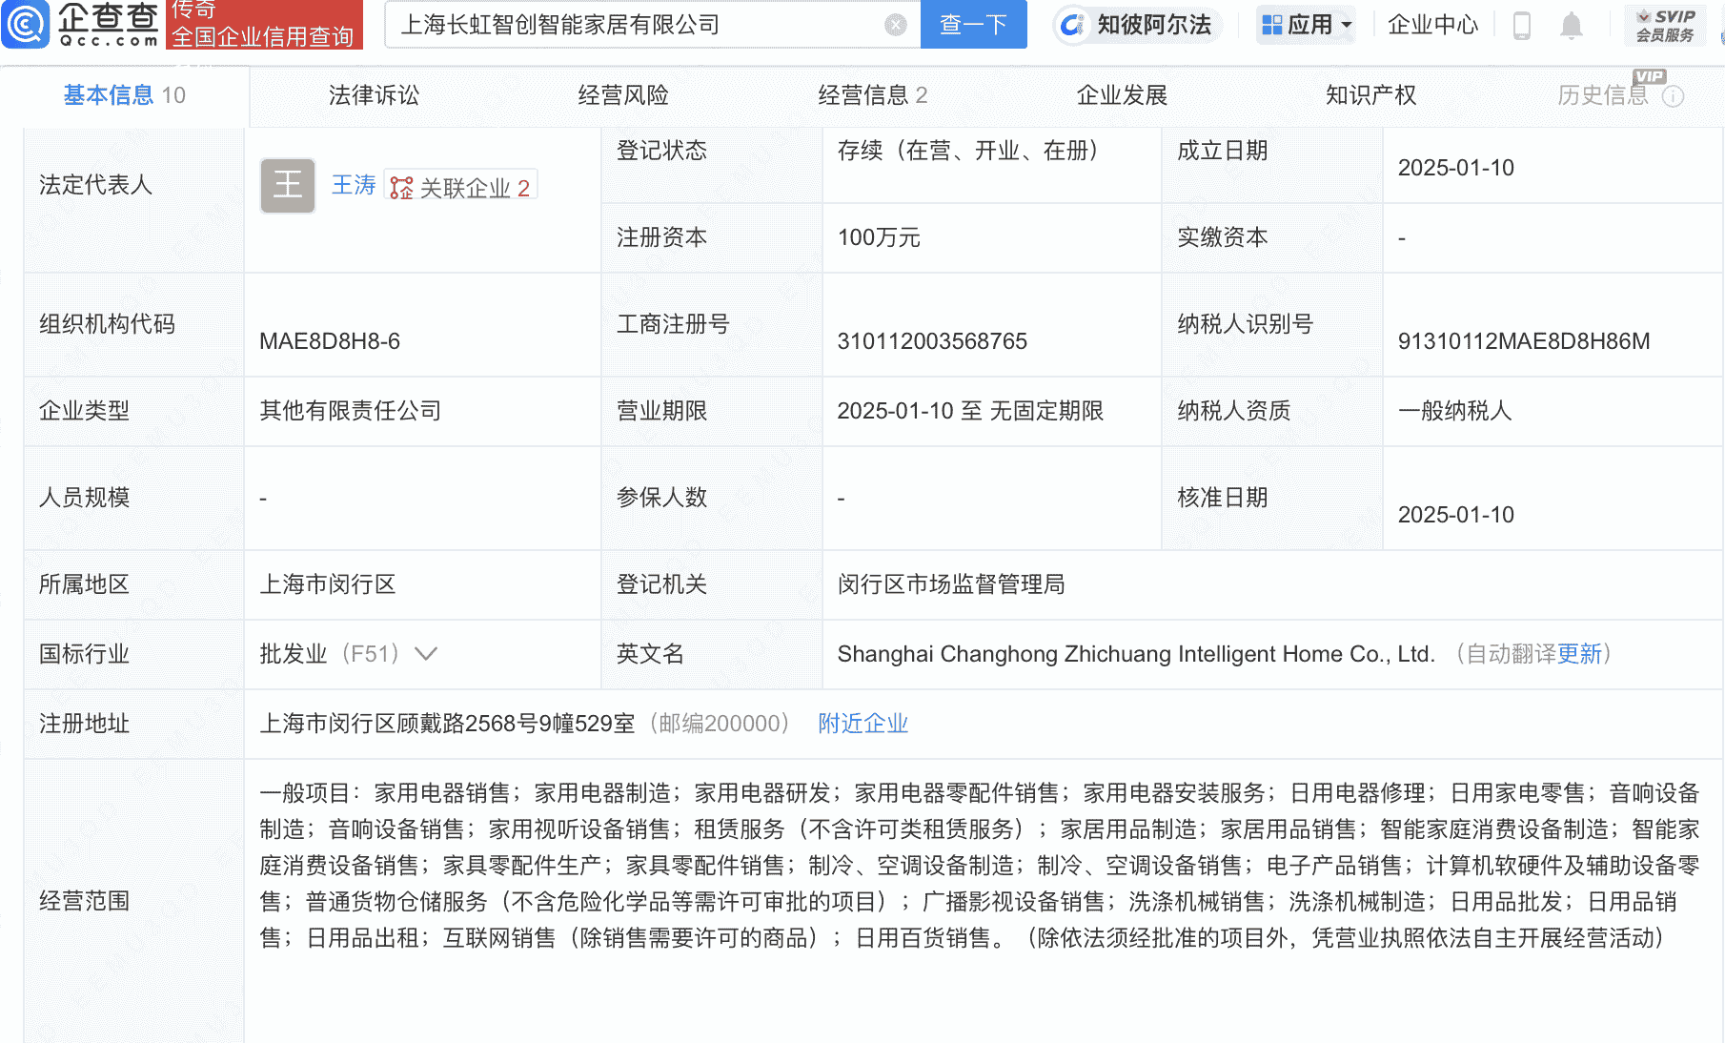Switch to the 法律诉讼 tab
1725x1043 pixels.
[374, 95]
